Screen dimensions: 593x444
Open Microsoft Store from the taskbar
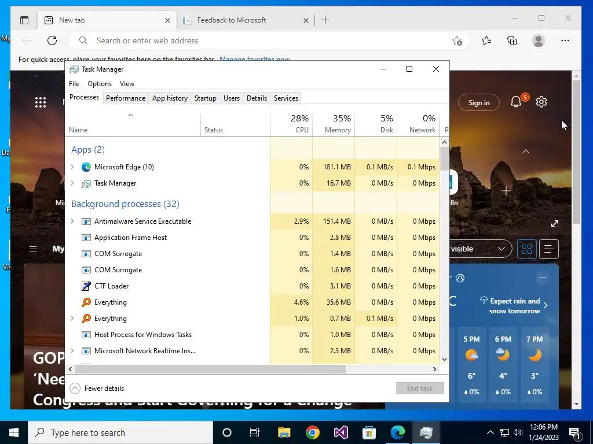pyautogui.click(x=369, y=432)
